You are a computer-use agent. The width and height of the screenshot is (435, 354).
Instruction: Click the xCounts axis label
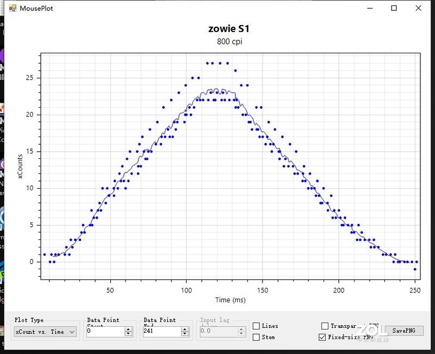point(20,166)
